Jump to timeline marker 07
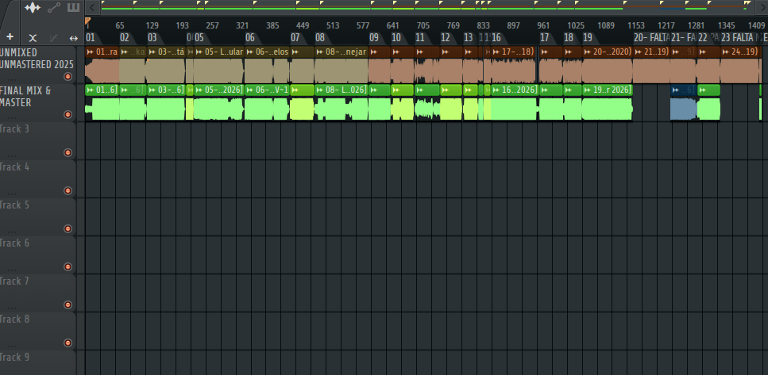The height and width of the screenshot is (375, 768). 295,37
